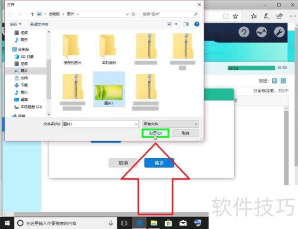This screenshot has height=229, width=298.
Task: Click the blue help icon in the dialog
Action: click(x=197, y=24)
